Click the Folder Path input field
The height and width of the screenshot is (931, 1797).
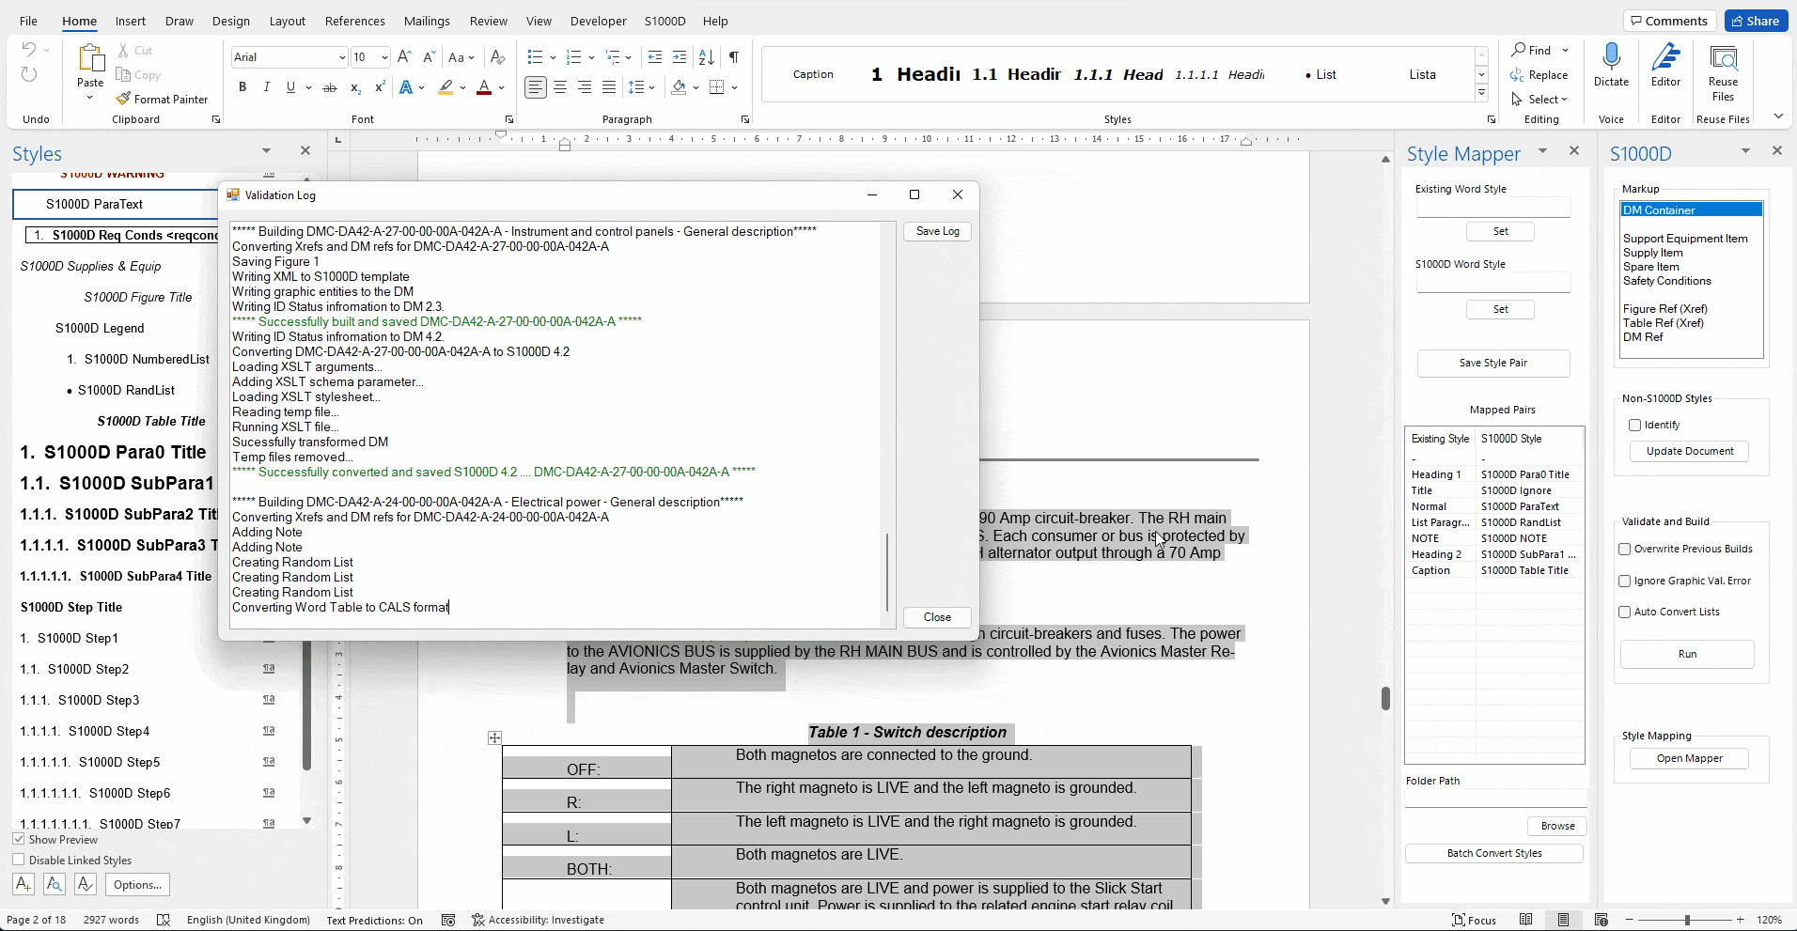click(1495, 799)
